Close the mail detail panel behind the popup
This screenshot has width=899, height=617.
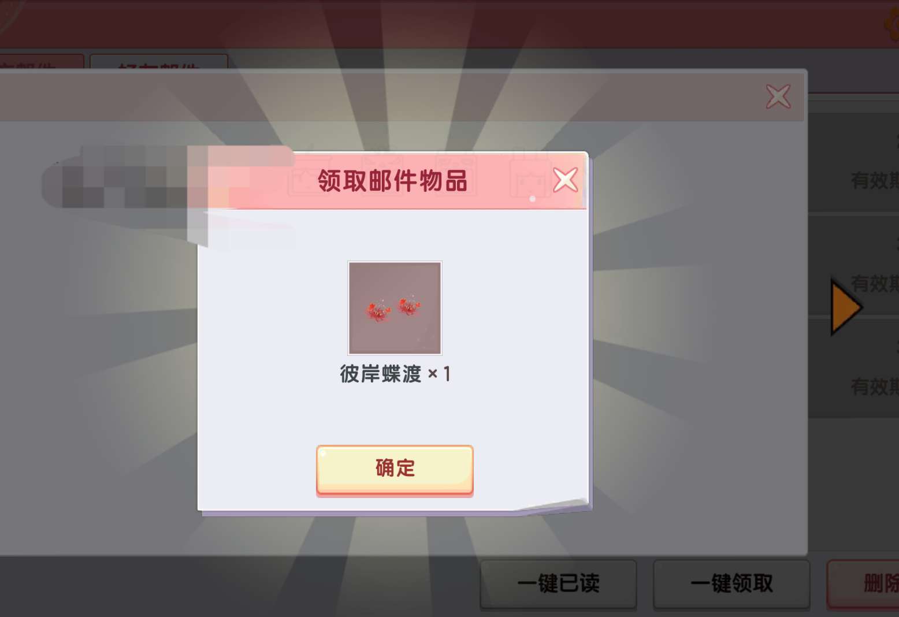[778, 96]
